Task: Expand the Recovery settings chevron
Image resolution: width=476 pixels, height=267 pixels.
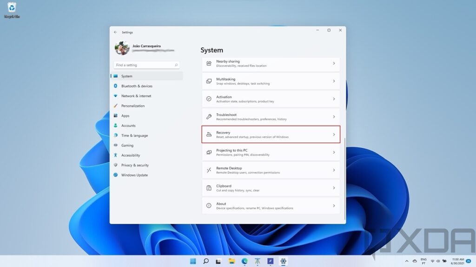Action: point(334,134)
